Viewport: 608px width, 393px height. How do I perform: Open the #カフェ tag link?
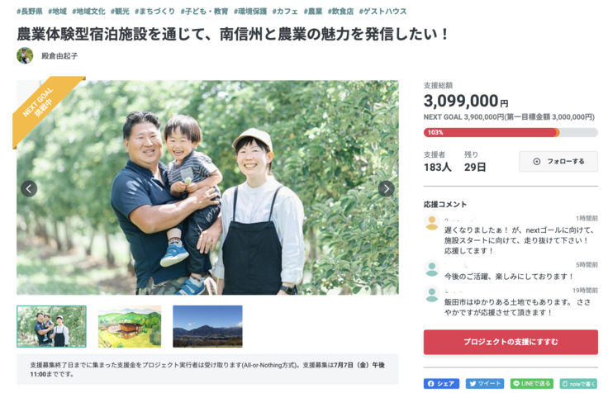(x=285, y=12)
